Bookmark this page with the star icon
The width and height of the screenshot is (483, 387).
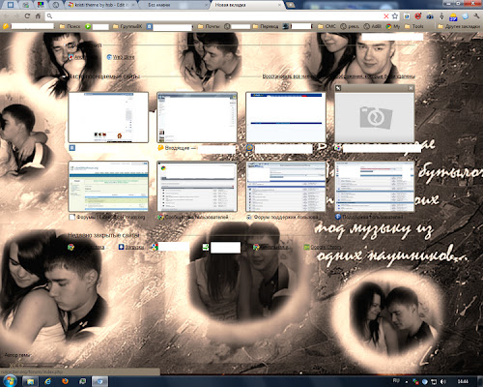click(x=395, y=15)
